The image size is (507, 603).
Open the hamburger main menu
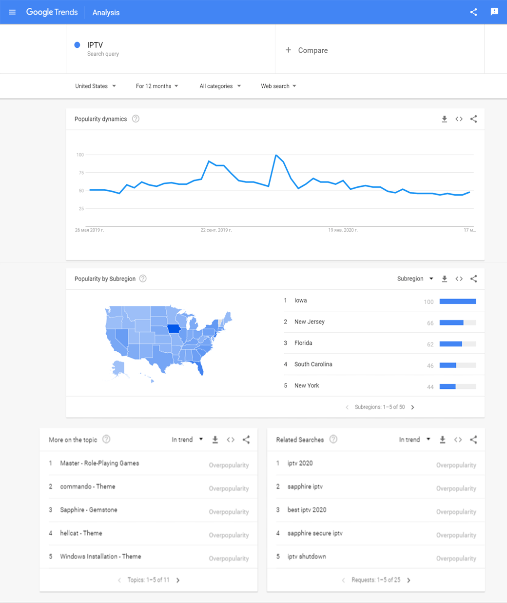pos(12,12)
